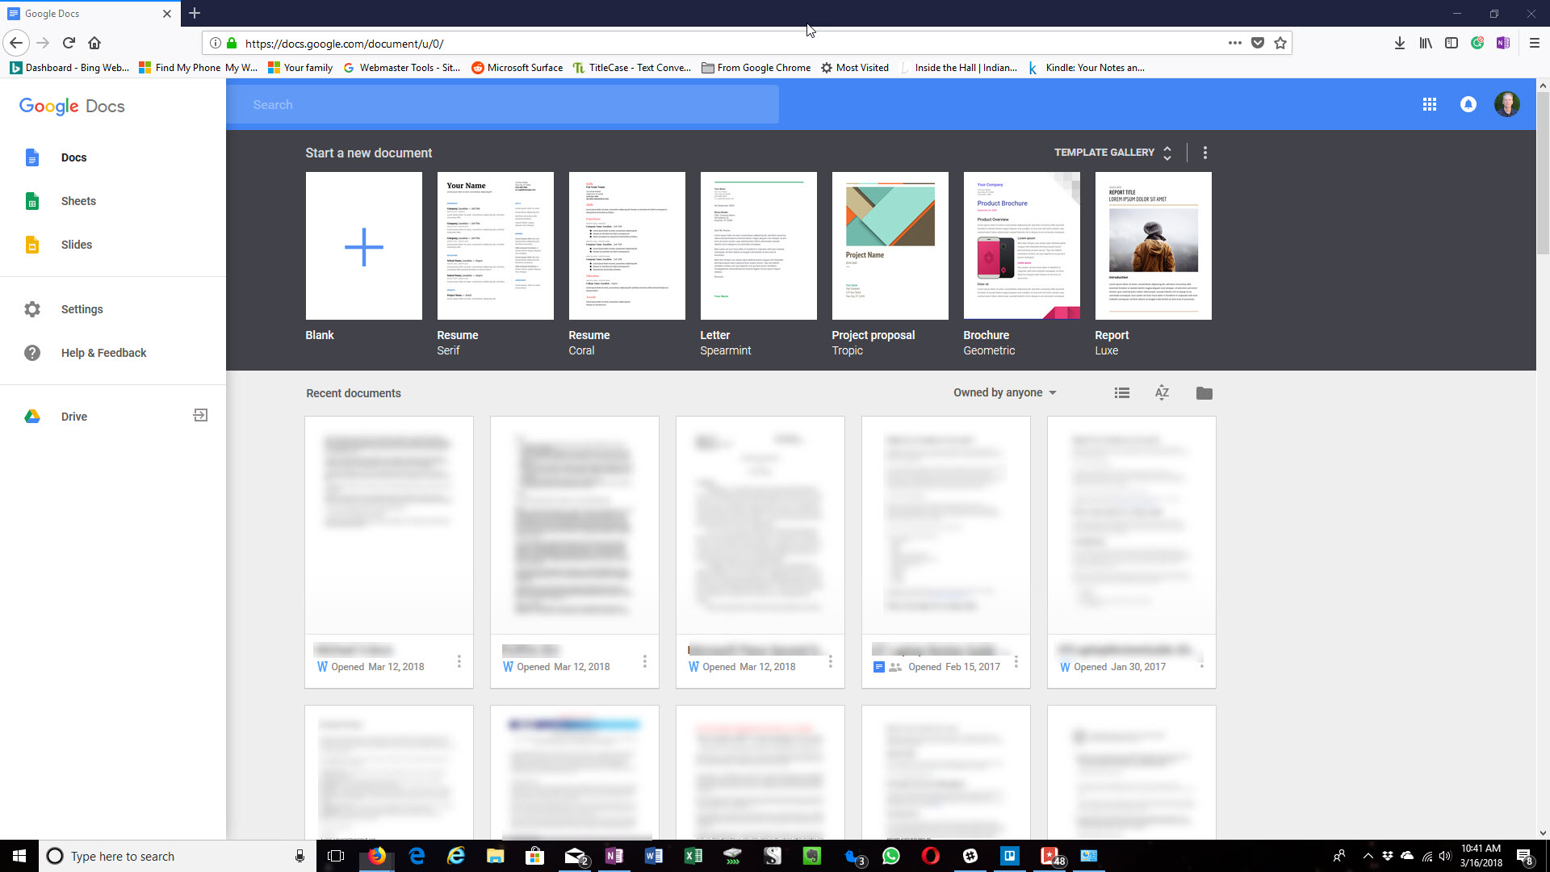
Task: Reload the page in Firefox
Action: click(69, 43)
